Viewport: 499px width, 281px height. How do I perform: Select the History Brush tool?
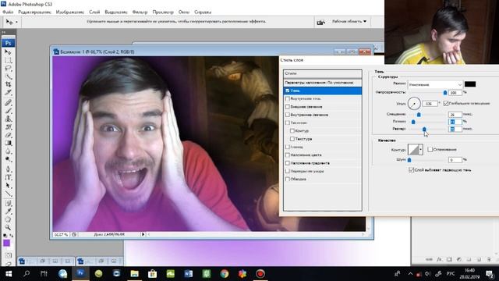[8, 126]
